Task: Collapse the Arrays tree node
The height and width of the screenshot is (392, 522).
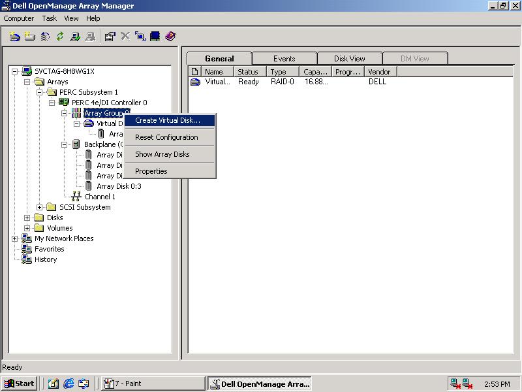Action: pos(27,82)
